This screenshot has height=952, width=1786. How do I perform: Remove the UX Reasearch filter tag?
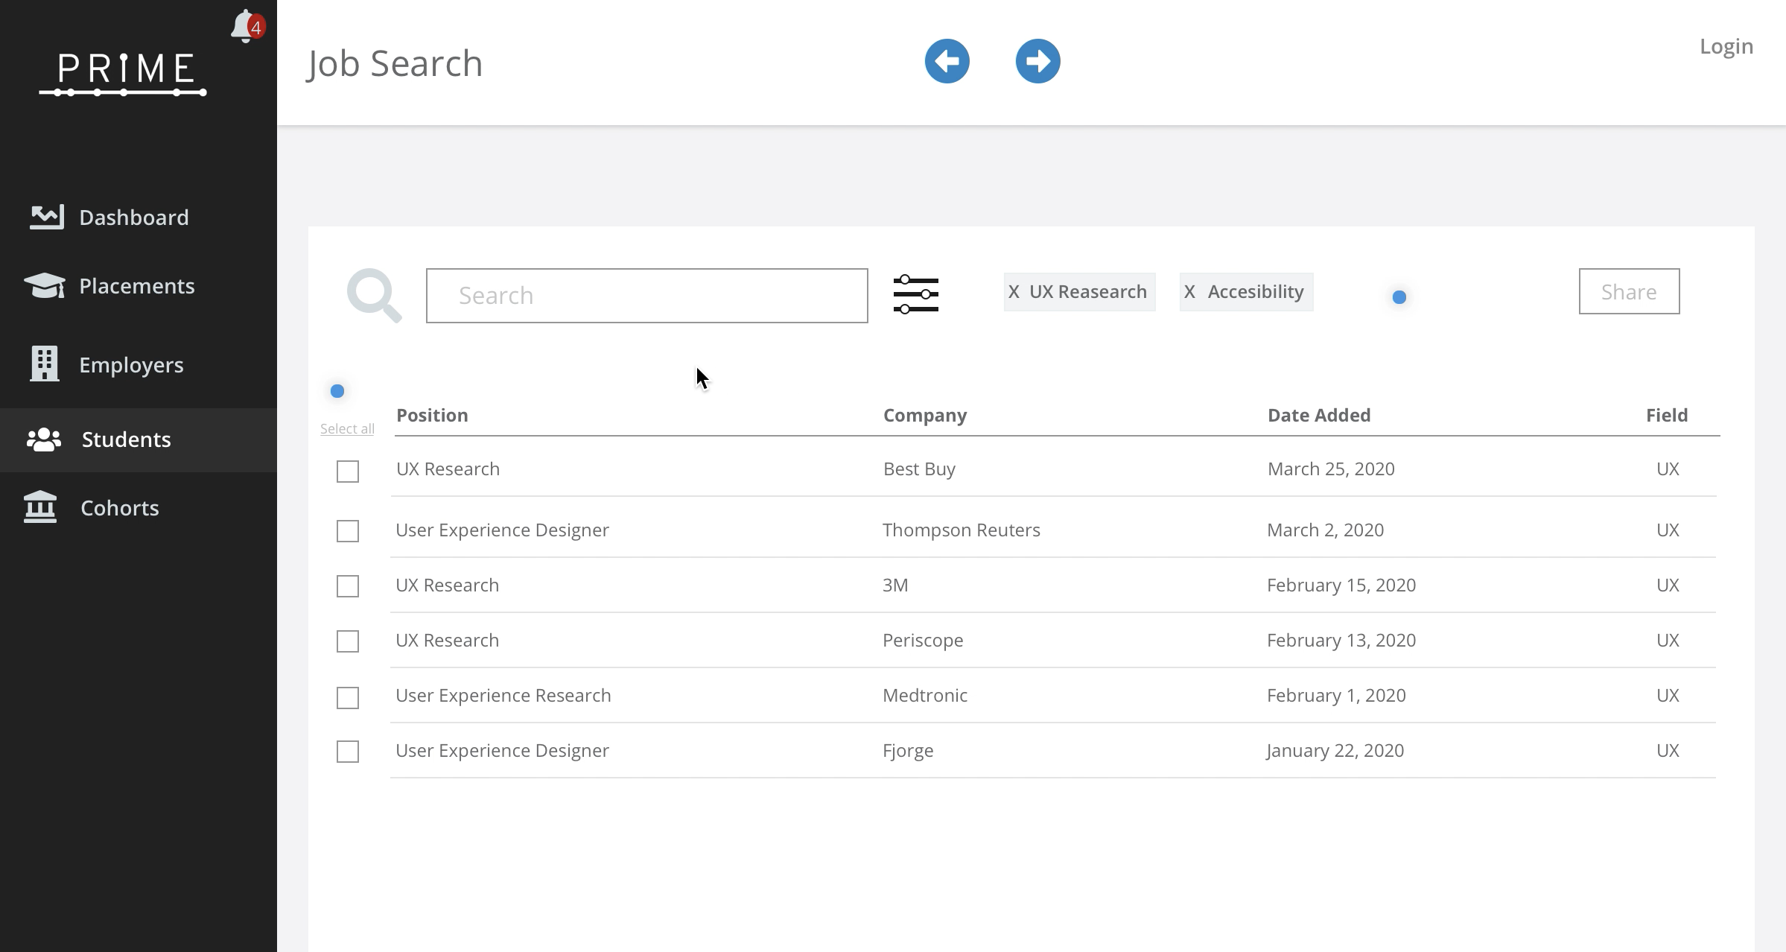click(1014, 292)
